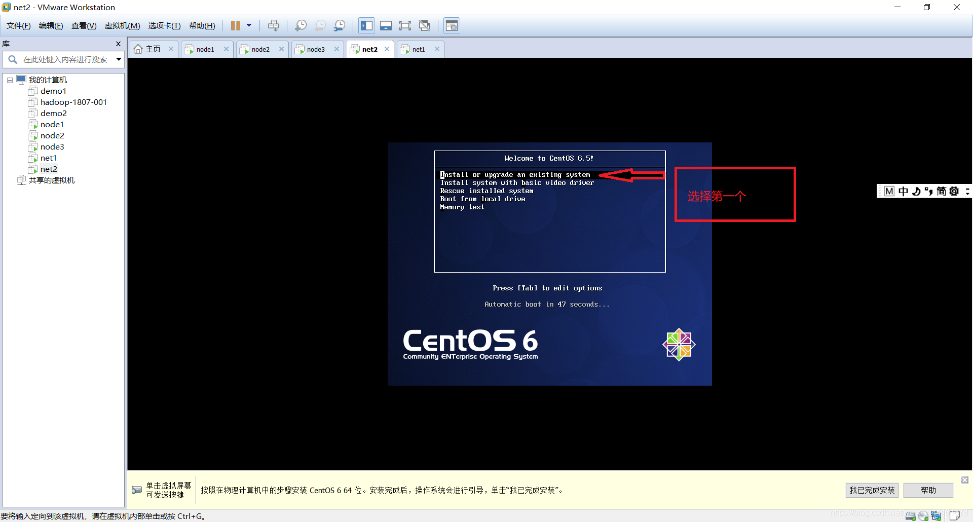
Task: Close the net1 tab
Action: 437,49
